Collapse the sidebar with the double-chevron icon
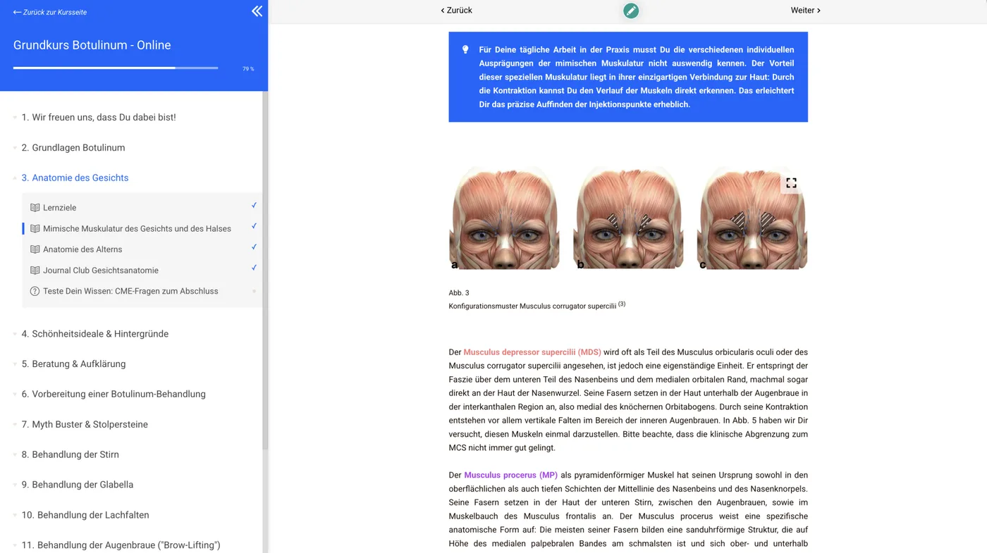The image size is (987, 553). (257, 11)
